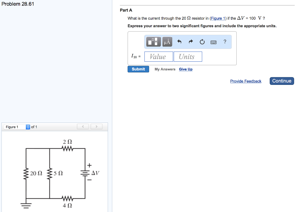Click the Give Up link
297x212 pixels.
click(x=186, y=69)
